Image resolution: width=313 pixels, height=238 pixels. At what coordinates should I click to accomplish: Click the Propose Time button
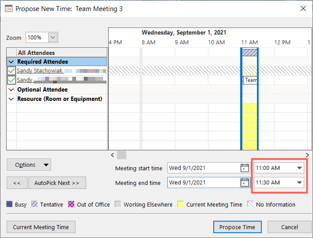(237, 227)
